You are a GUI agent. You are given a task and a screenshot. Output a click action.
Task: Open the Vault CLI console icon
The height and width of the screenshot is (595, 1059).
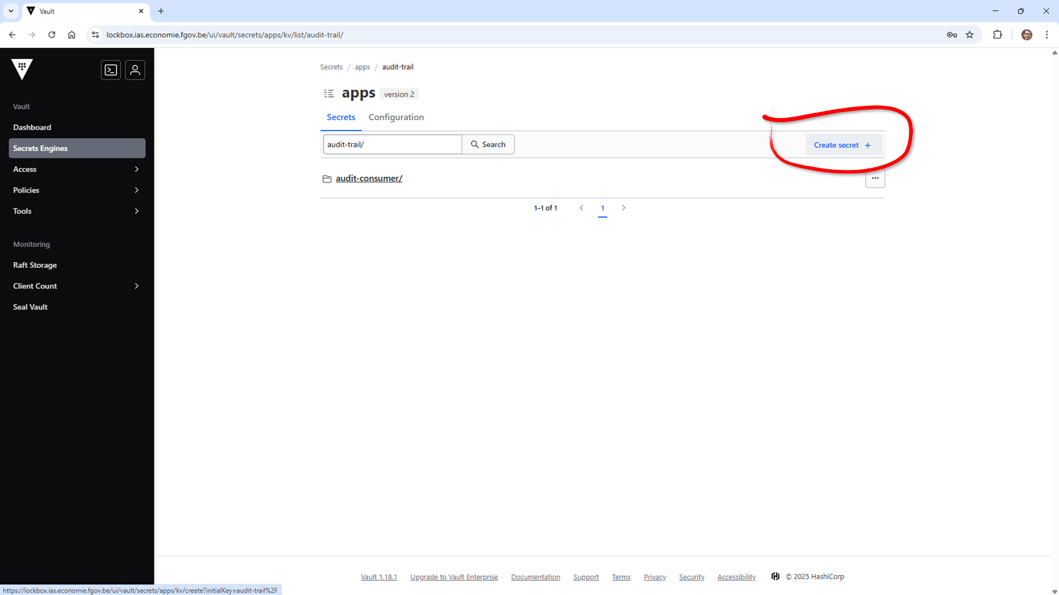point(111,70)
